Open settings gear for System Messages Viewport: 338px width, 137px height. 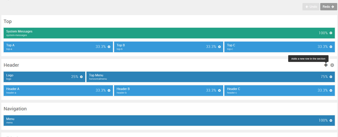point(331,33)
